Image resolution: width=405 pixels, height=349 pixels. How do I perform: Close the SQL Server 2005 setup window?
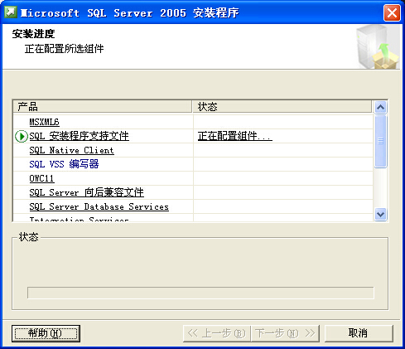(392, 12)
